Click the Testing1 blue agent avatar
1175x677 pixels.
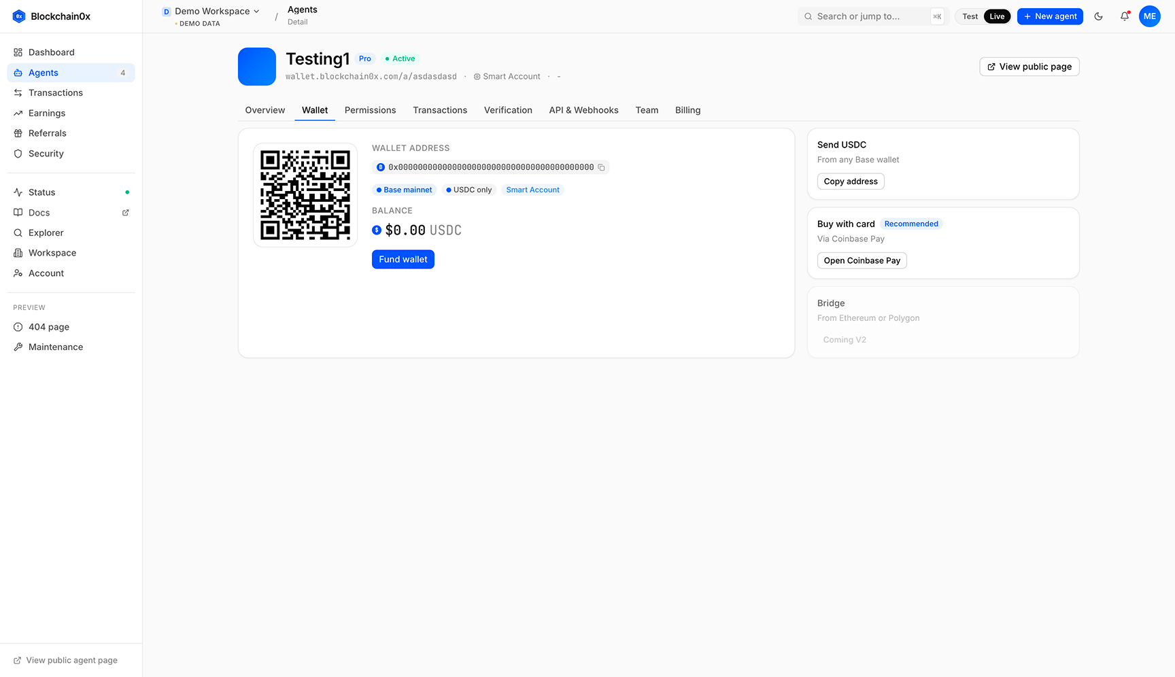[257, 67]
